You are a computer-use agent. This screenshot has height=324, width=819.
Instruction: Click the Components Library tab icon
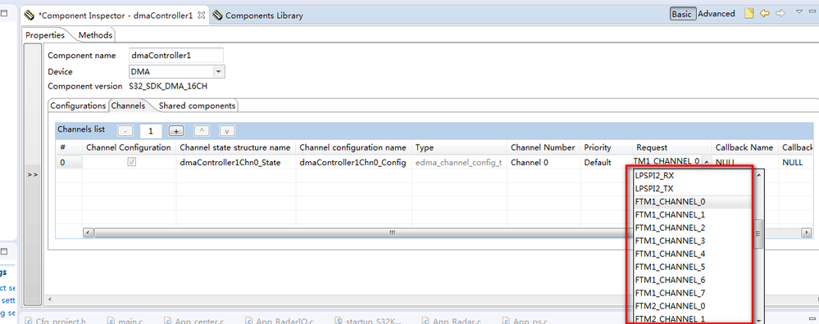(217, 15)
